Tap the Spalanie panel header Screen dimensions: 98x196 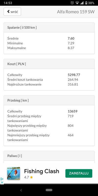click(x=49, y=28)
